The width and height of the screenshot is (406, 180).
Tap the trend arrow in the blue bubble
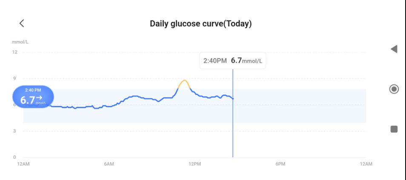(39, 98)
